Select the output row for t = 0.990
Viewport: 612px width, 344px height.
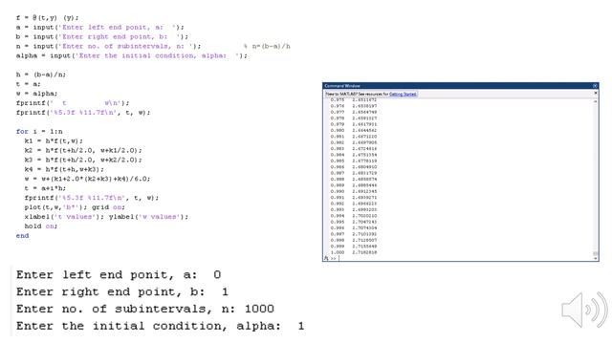pos(354,191)
